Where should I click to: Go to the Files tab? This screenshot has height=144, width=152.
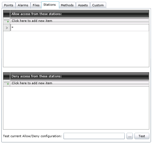click(x=36, y=5)
